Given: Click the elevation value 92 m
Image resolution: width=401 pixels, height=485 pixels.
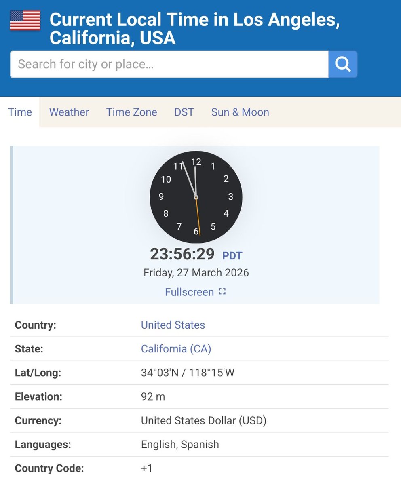Looking at the screenshot, I should tap(153, 396).
